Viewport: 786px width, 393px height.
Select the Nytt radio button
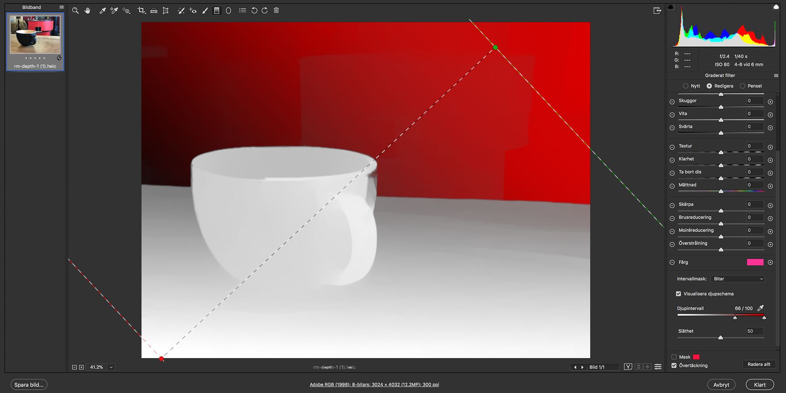click(686, 86)
